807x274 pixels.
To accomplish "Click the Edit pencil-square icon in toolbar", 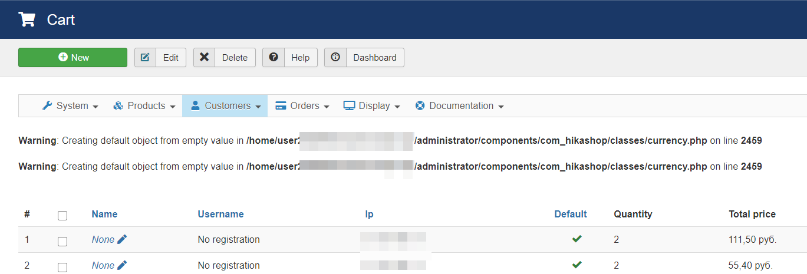I will (x=146, y=58).
